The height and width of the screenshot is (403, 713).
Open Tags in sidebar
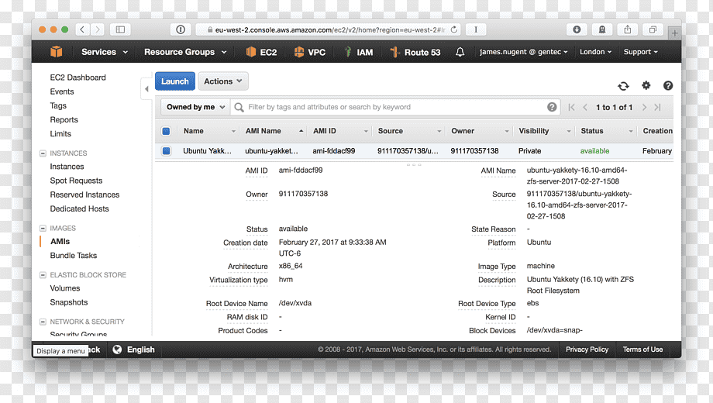[x=58, y=105]
